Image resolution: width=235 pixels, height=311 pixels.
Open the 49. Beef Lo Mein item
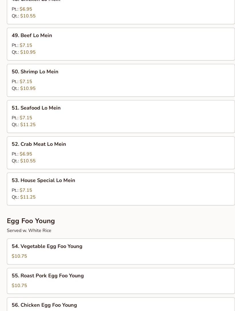121,44
